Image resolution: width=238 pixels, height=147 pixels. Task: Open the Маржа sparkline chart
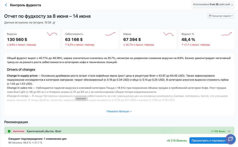168,34
